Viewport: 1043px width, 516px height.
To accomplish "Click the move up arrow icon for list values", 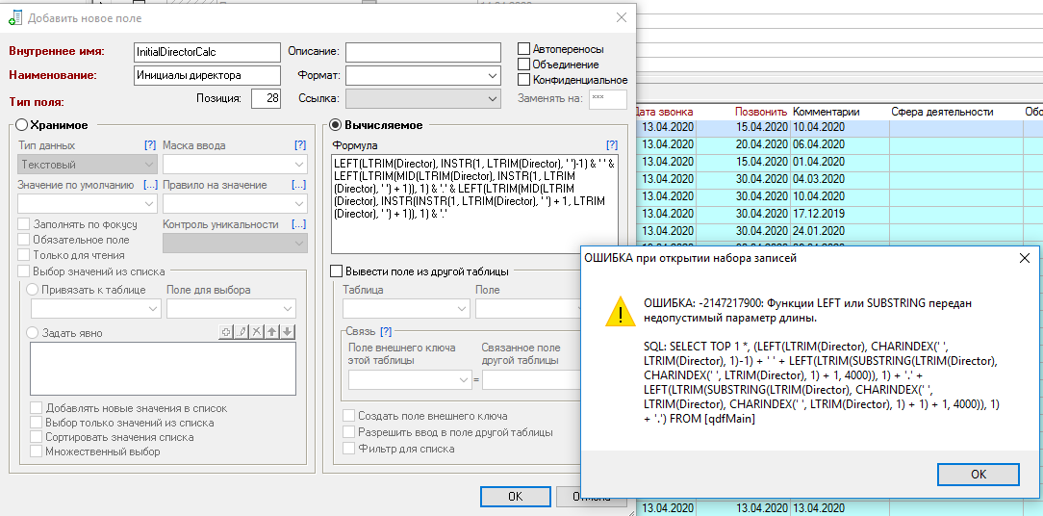I will (x=272, y=332).
